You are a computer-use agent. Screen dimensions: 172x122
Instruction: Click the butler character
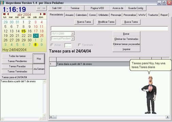pos(150,95)
